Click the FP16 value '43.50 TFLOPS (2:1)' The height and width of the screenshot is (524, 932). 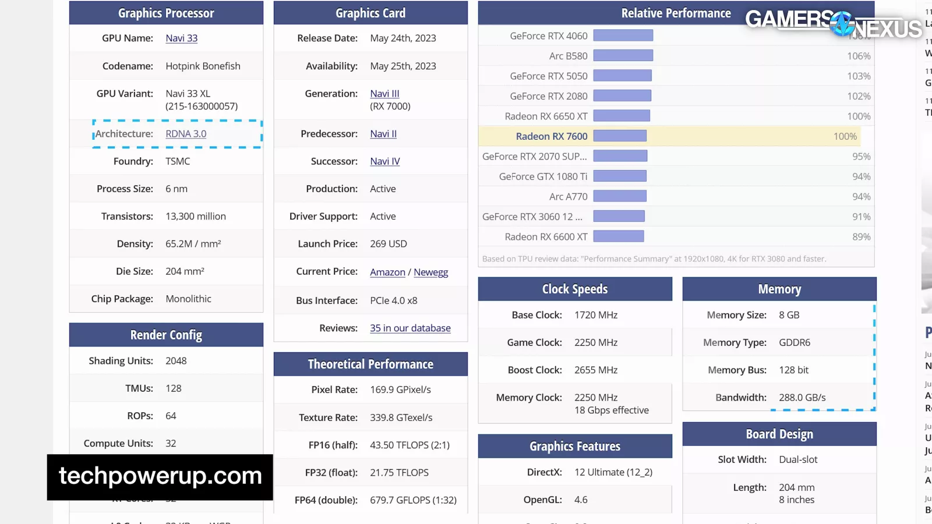410,445
